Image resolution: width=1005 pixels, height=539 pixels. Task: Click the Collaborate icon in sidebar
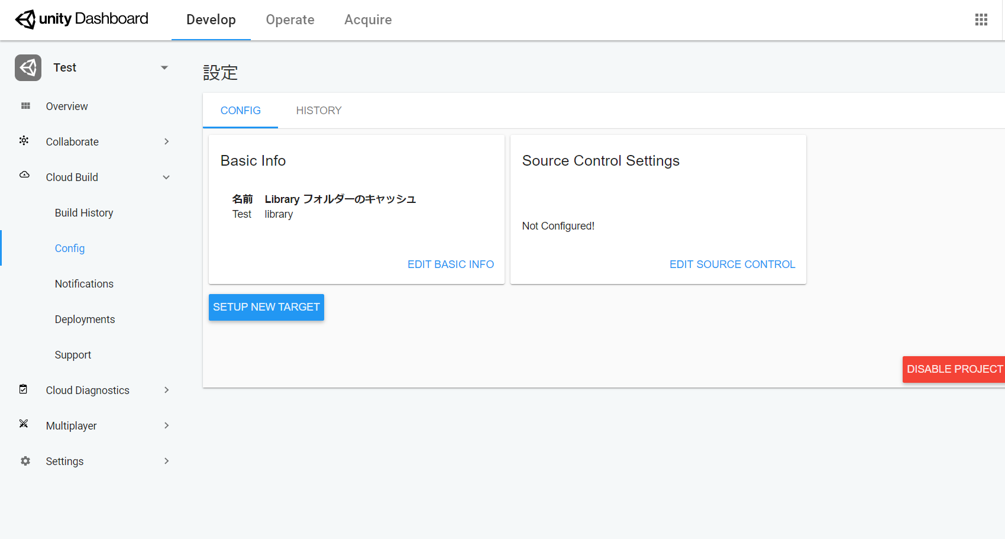pyautogui.click(x=24, y=141)
